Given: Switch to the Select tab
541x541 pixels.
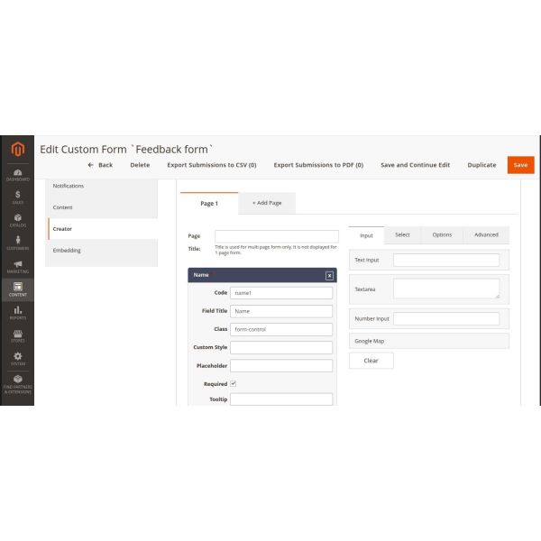Looking at the screenshot, I should coord(402,234).
